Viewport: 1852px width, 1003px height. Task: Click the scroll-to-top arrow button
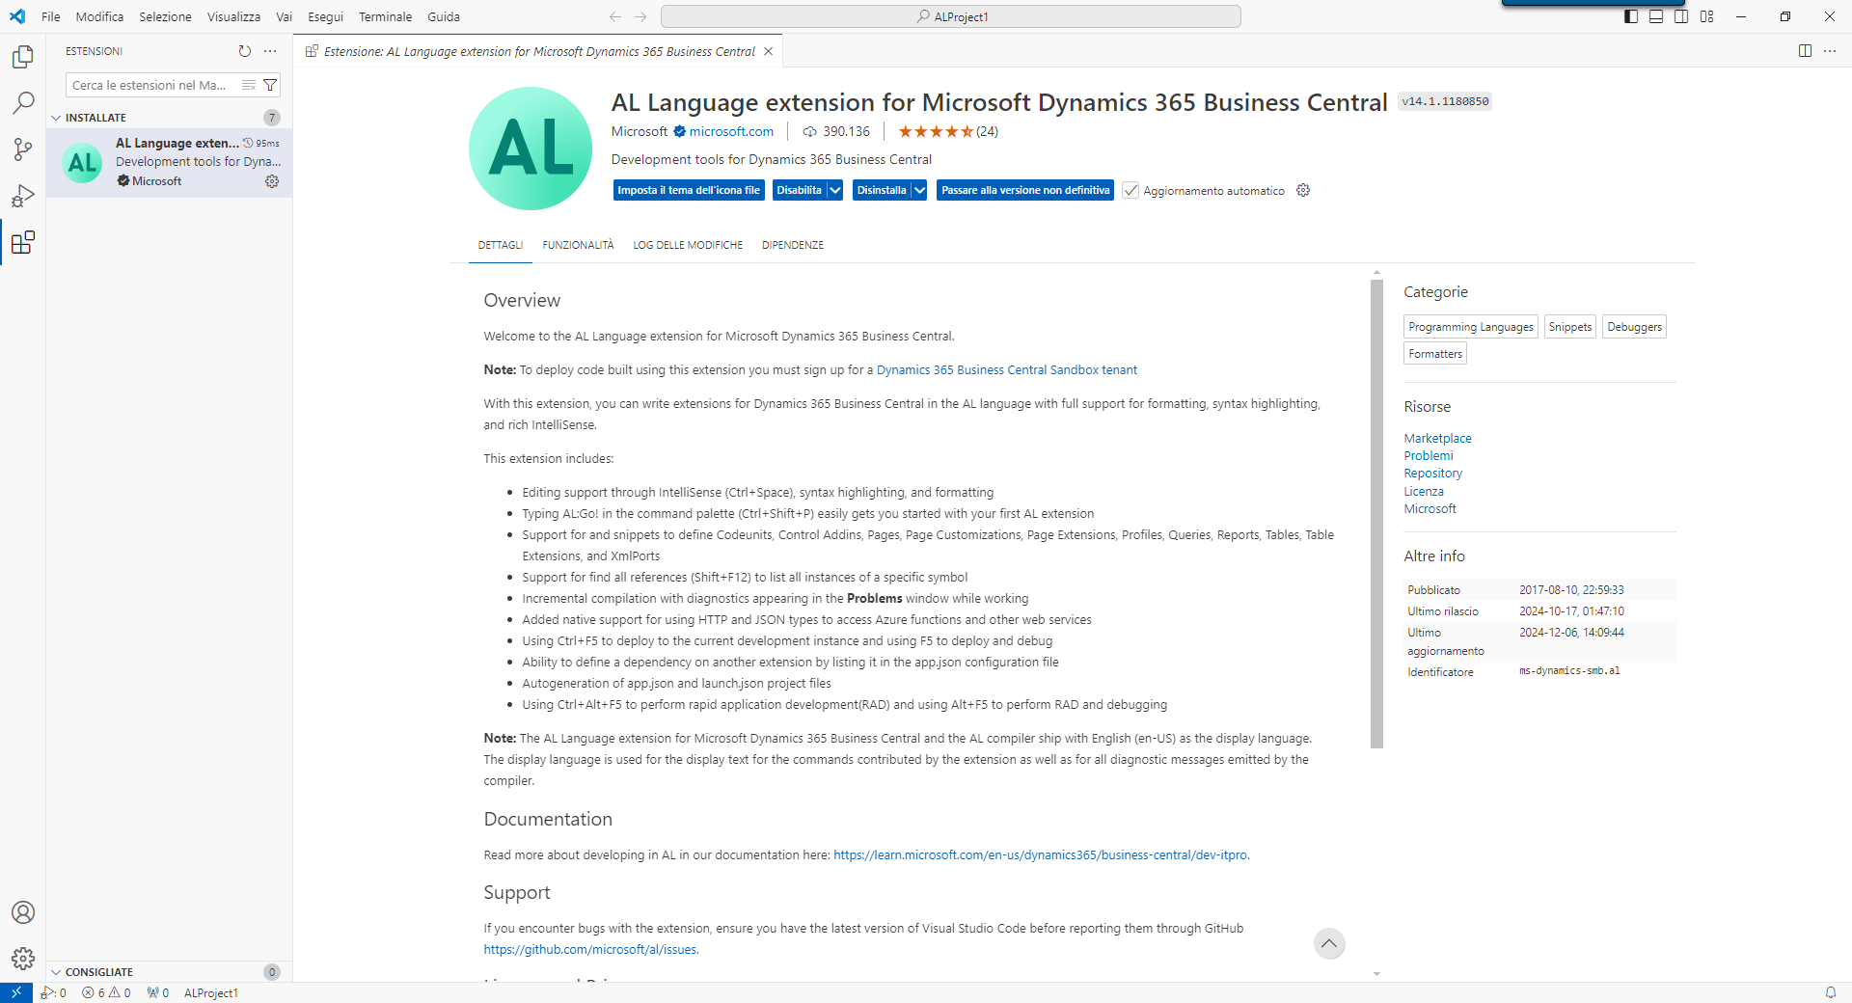tap(1329, 943)
